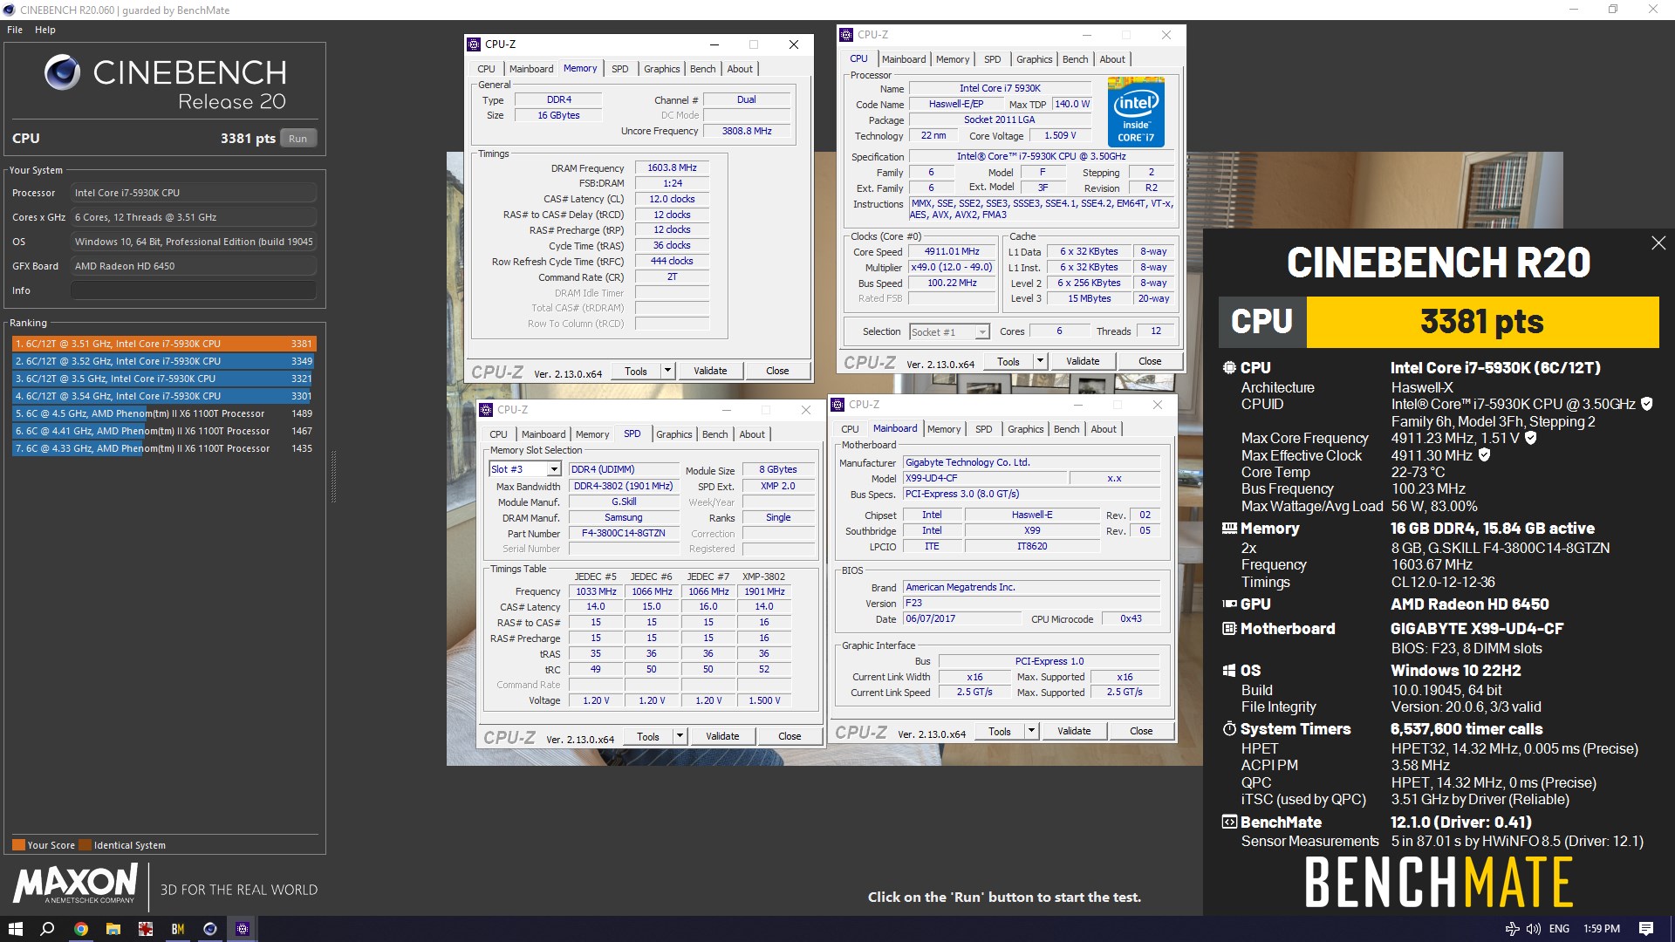Launch Chrome from taskbar
The image size is (1675, 942).
(80, 929)
